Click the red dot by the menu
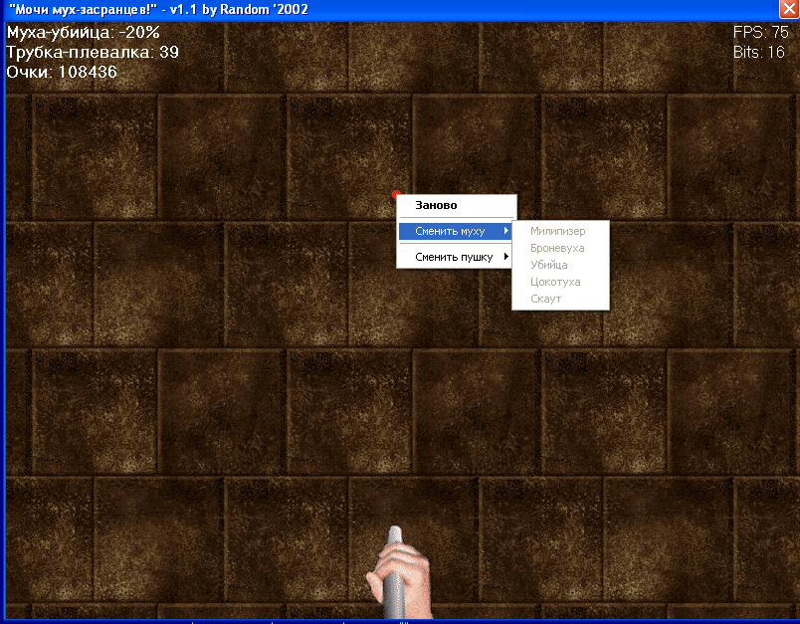 (x=396, y=194)
